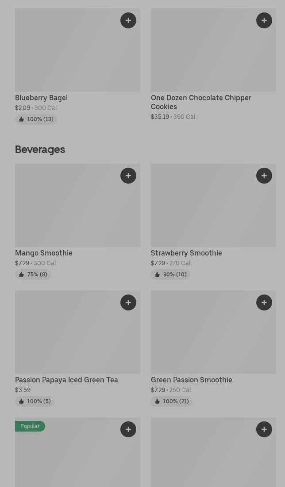
Task: Click Green Passion Smoothie 100% (21) rating
Action: coord(171,401)
